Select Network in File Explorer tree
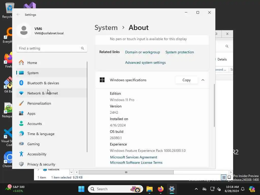Image resolution: width=260 pixels, height=195 pixels. [54, 169]
